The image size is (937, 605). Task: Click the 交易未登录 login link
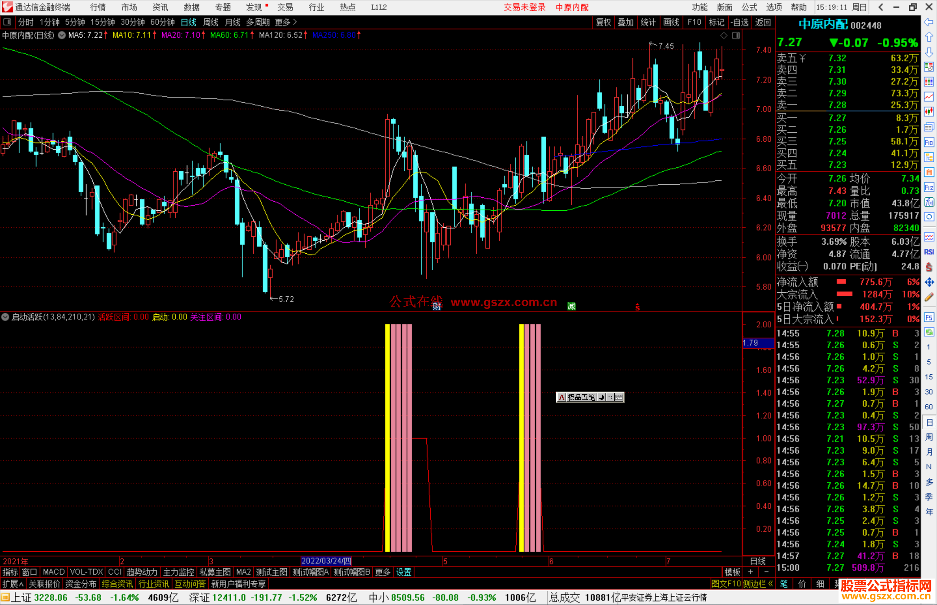(524, 7)
